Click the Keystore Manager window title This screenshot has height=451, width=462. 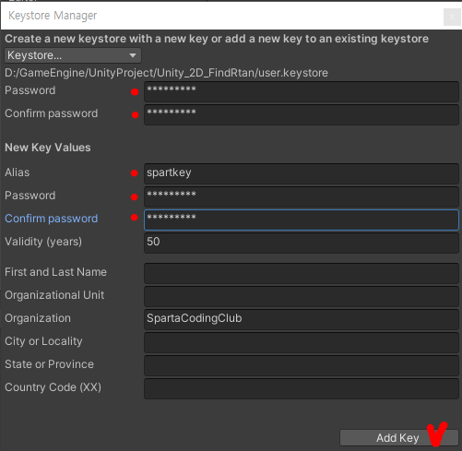tap(53, 16)
